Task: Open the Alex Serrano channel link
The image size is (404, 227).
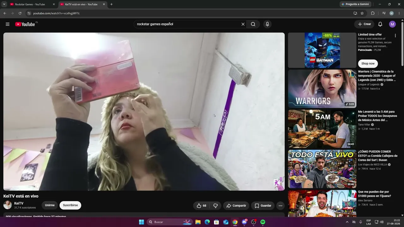Action: coord(365,201)
